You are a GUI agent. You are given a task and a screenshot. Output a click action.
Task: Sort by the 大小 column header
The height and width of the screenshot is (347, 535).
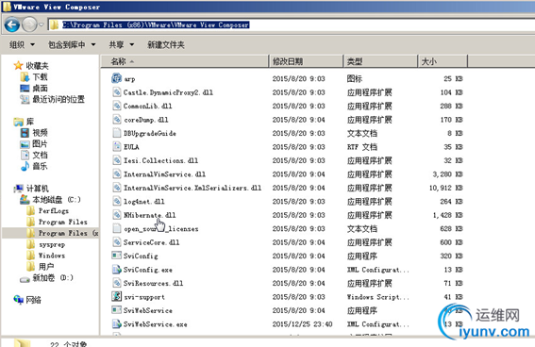tap(443, 61)
